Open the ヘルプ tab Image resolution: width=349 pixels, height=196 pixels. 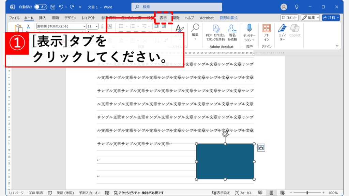[x=189, y=18]
